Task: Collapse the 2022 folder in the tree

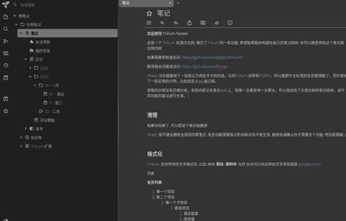Action: tap(31, 77)
